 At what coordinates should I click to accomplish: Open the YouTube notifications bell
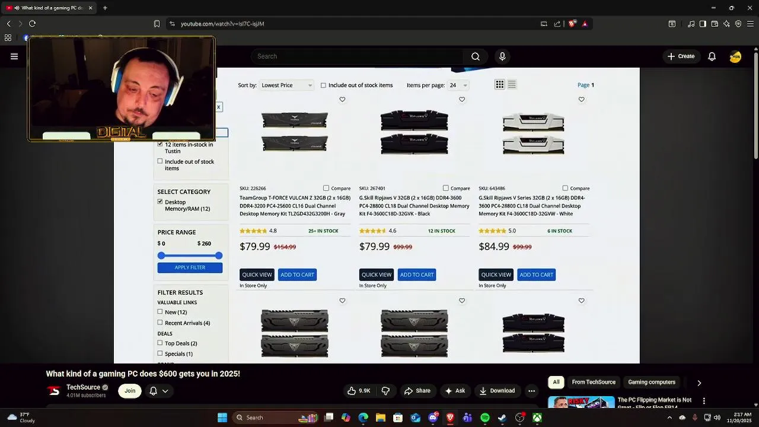712,56
